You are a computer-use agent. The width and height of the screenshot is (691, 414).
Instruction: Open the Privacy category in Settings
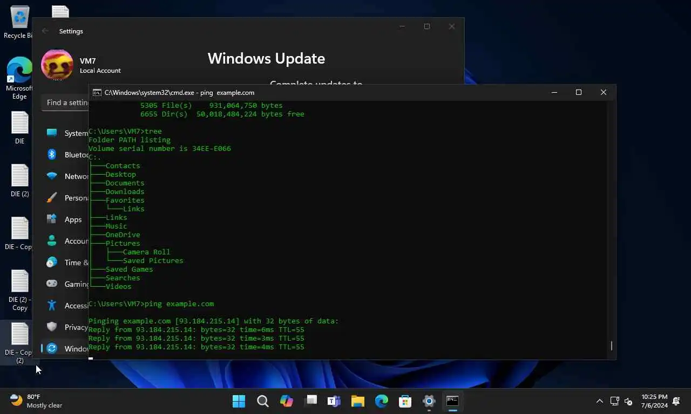[65, 327]
